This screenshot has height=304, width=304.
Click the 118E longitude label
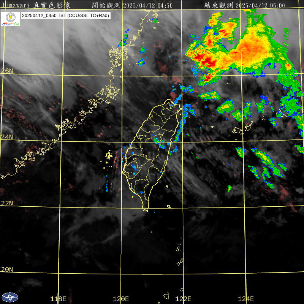(58, 299)
